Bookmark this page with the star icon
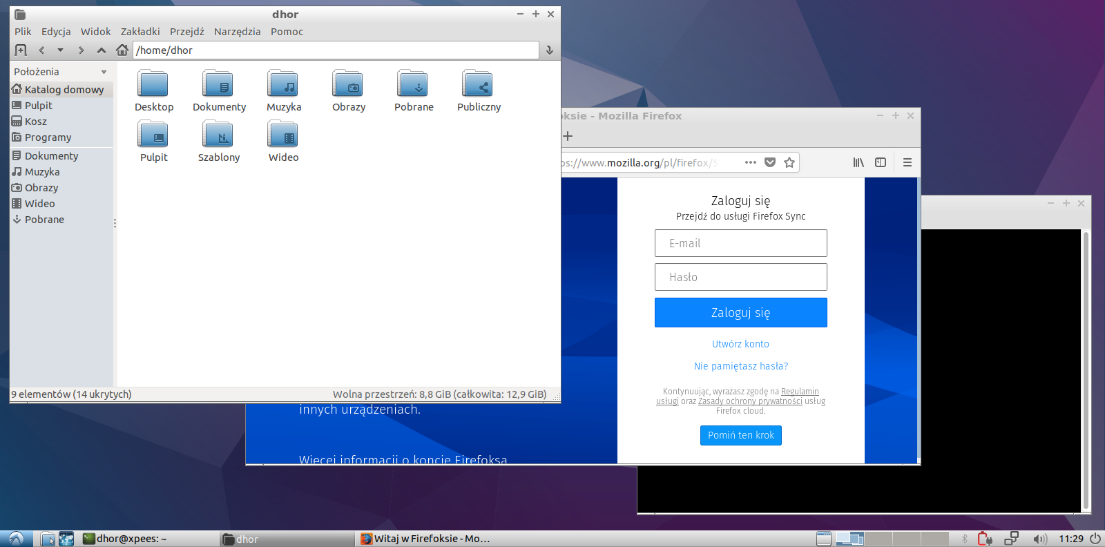This screenshot has height=547, width=1105. click(789, 162)
